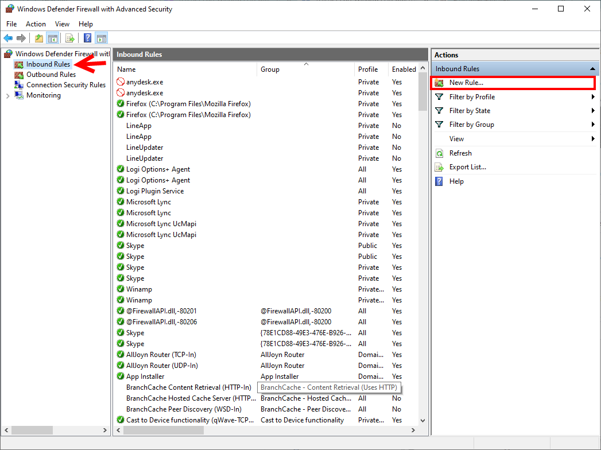The image size is (601, 450).
Task: Click the Refresh action label
Action: tap(460, 153)
